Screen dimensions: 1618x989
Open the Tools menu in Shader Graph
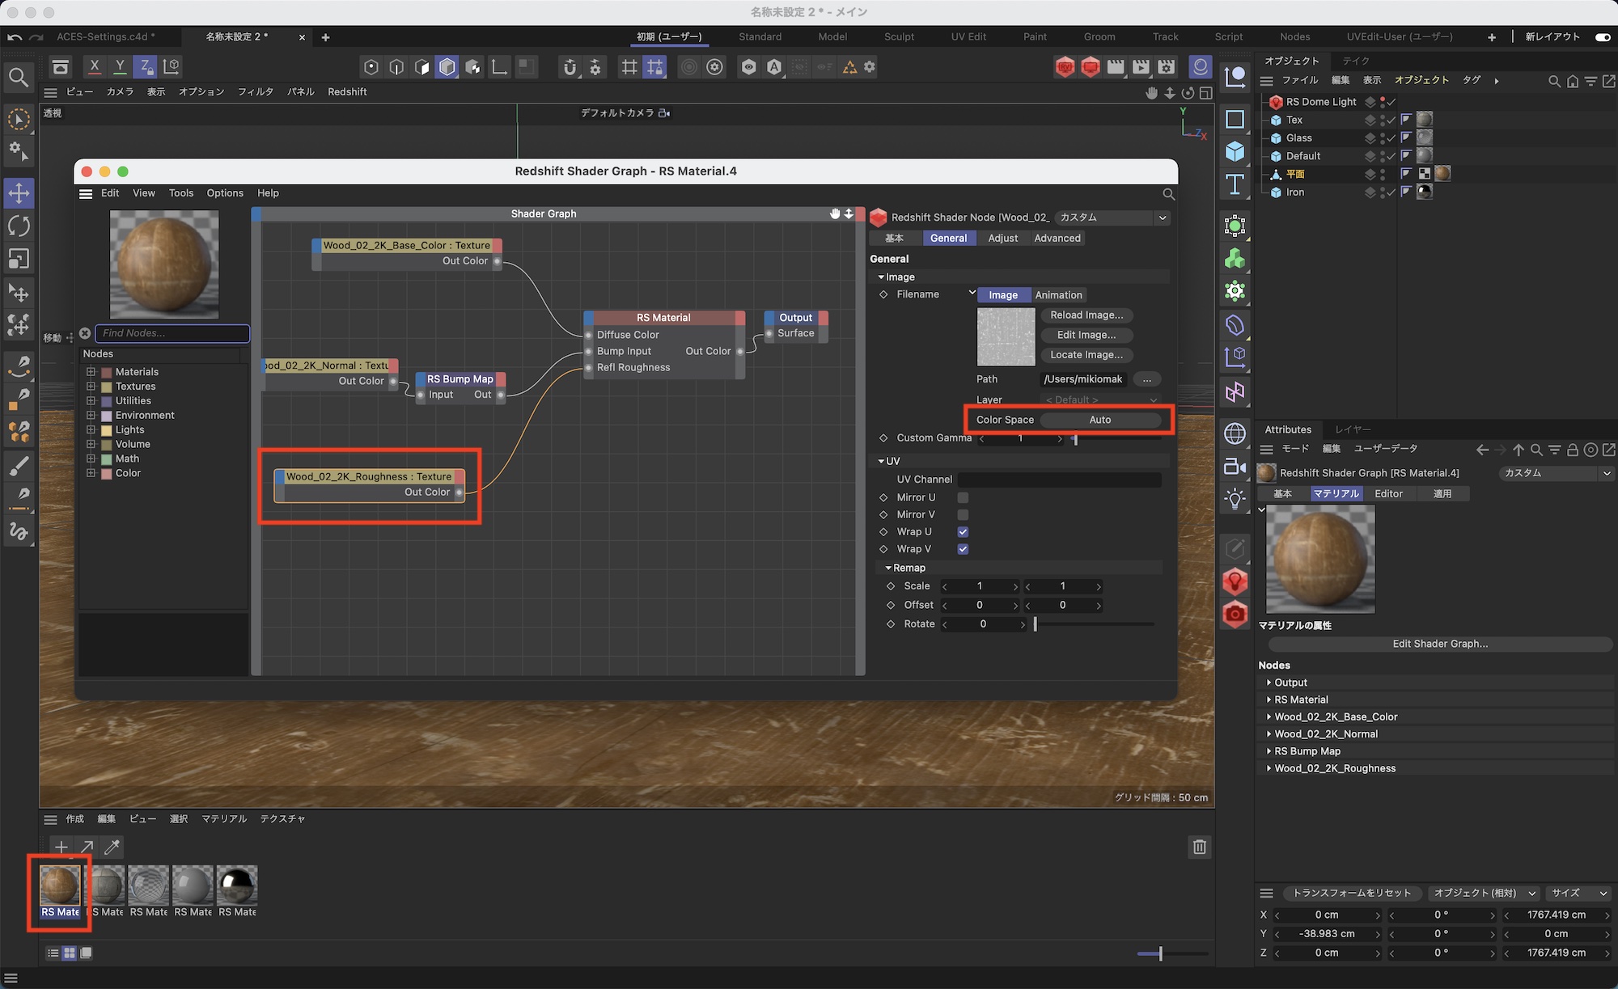[181, 193]
